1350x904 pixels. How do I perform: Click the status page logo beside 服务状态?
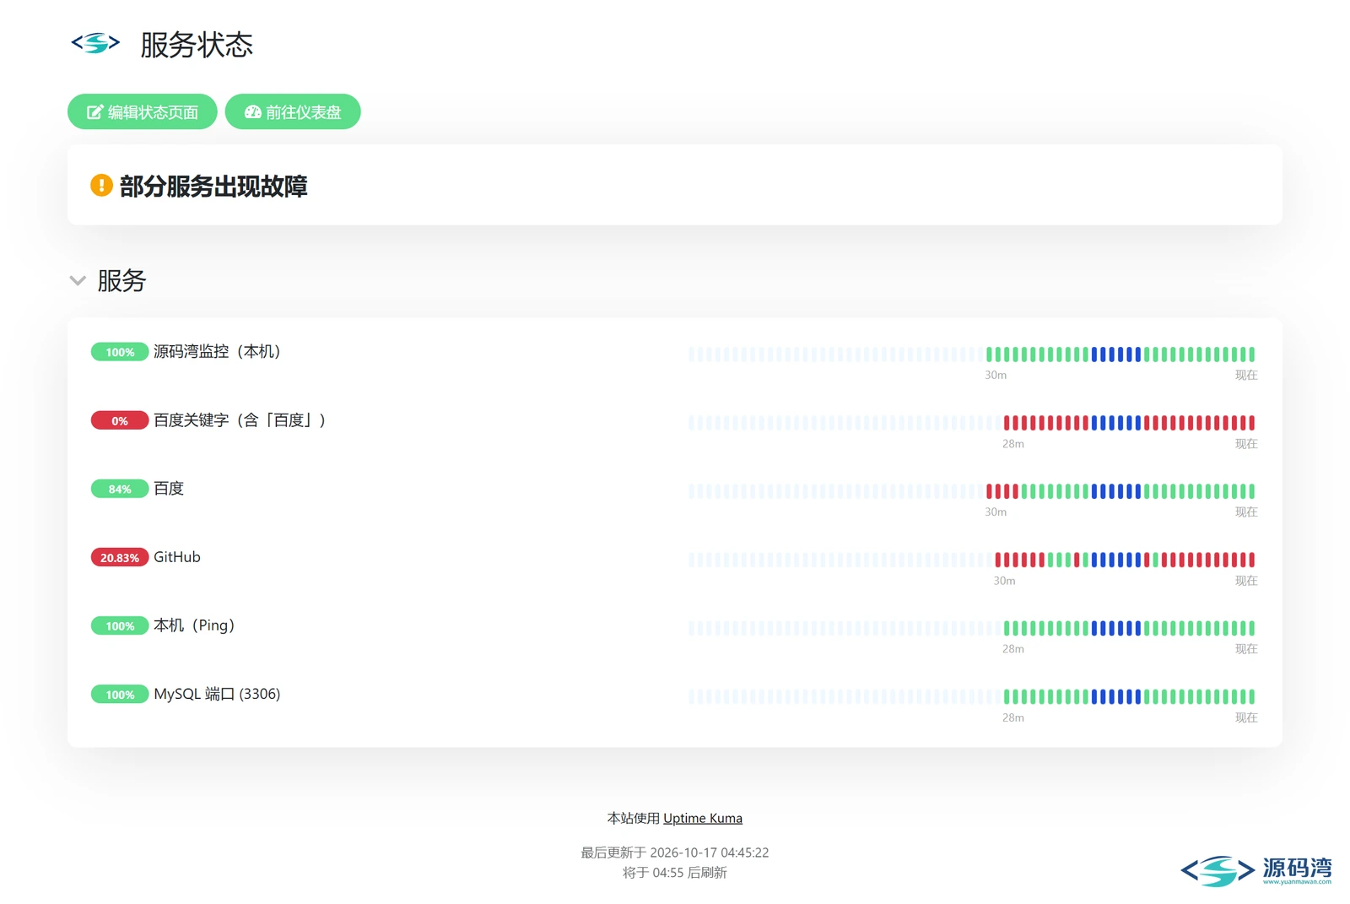point(95,43)
